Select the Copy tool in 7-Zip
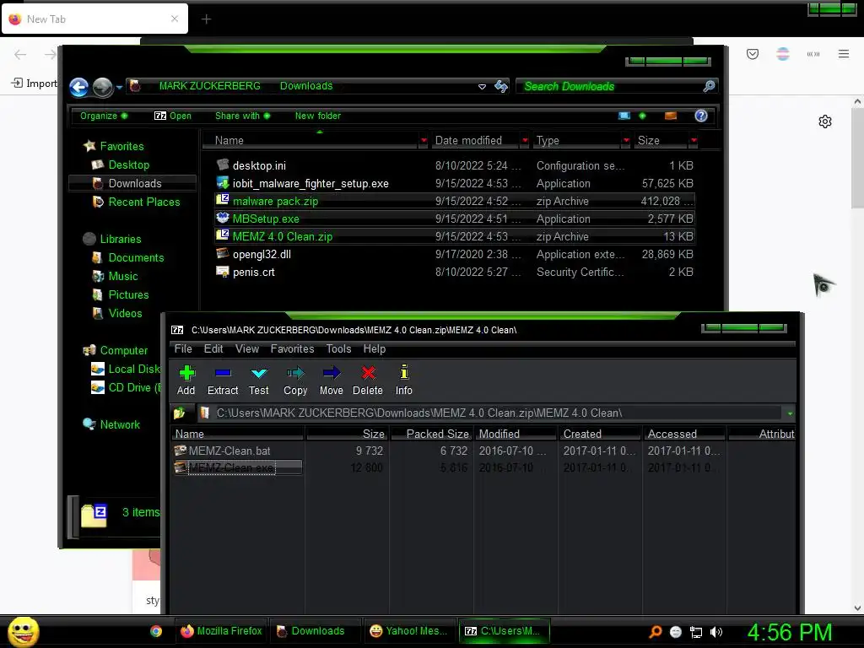 click(295, 381)
